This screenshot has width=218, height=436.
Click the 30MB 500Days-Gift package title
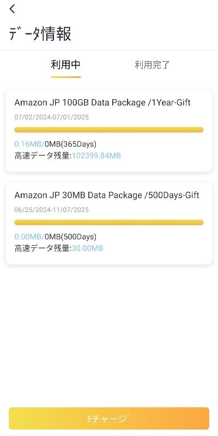tap(107, 195)
